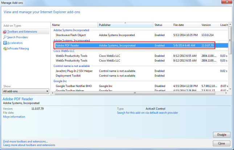Open the Show add-ons dropdown

point(26,91)
